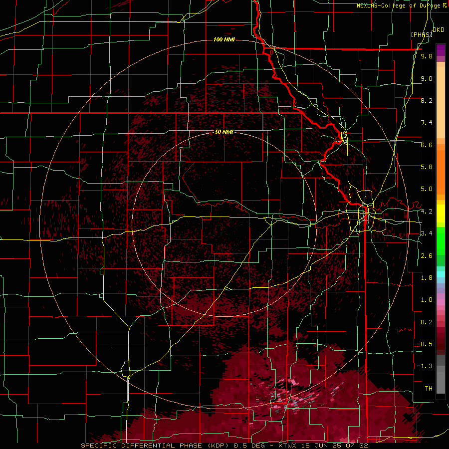Viewport: 449px width, 449px height.
Task: Click the [PHAS] label above the color scale
Action: point(422,34)
